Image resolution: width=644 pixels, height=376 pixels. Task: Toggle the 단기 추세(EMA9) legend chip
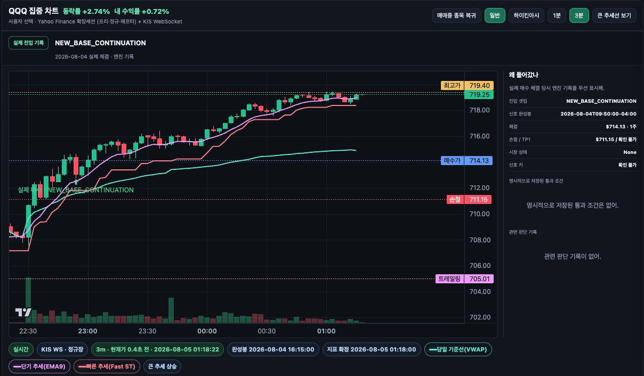39,366
